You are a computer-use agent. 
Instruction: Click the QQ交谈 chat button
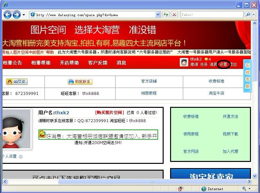tap(17, 82)
